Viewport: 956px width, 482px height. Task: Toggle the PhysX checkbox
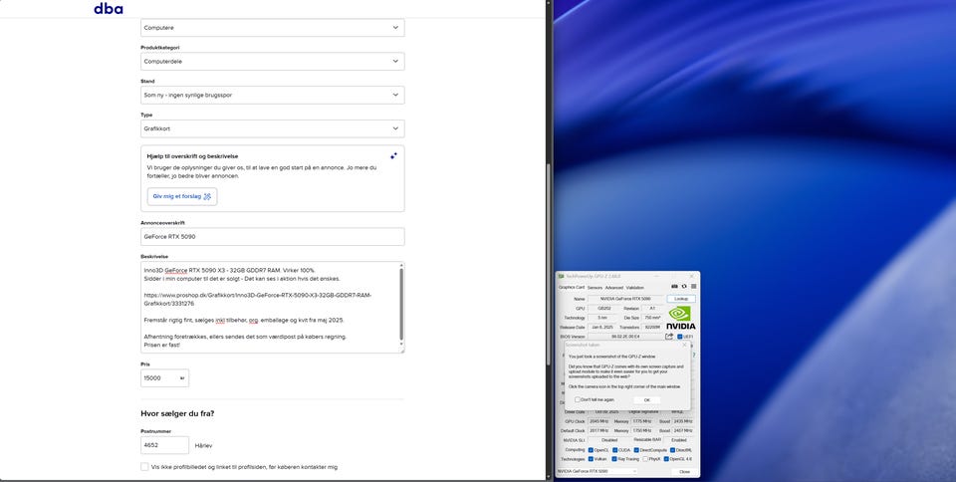(645, 459)
